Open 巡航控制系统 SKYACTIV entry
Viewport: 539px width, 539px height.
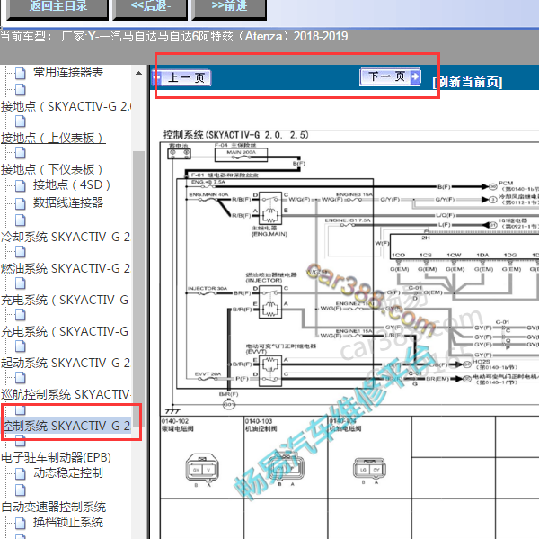[66, 394]
